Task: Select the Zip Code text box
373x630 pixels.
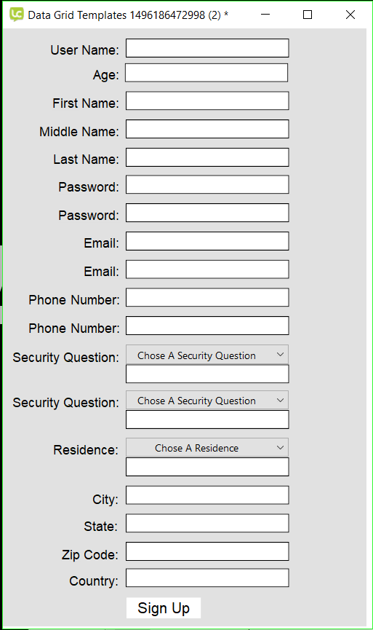Action: (207, 551)
